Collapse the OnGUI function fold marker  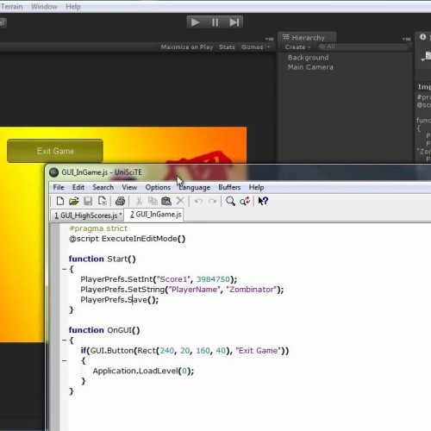[x=65, y=340]
